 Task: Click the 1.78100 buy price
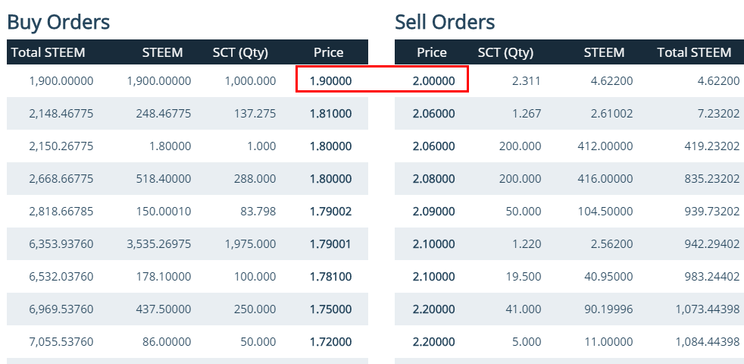[331, 277]
